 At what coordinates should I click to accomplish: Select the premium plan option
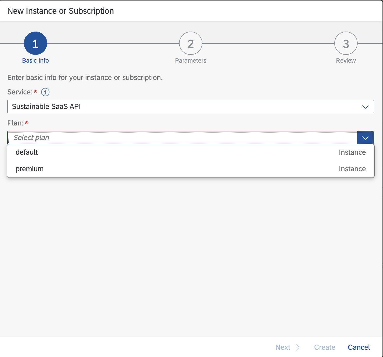click(x=191, y=169)
